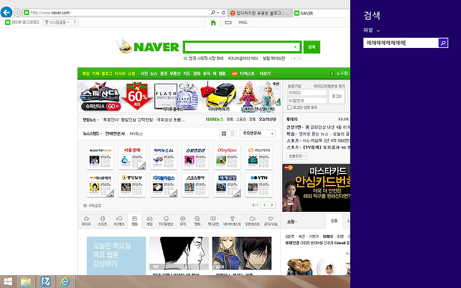Open the 주요언론사 dropdown

257,133
